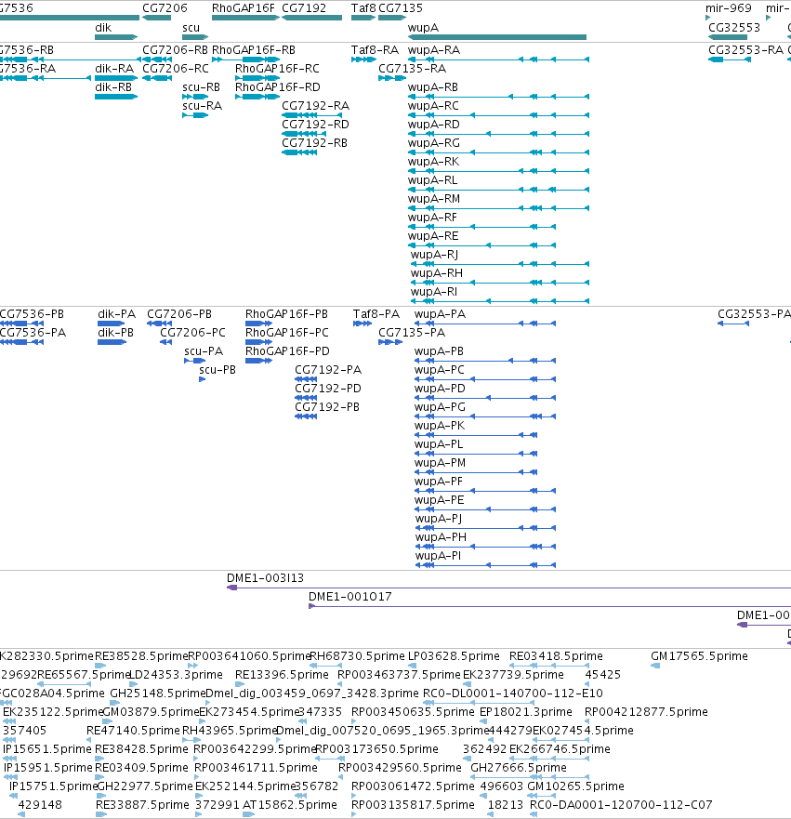Select the DME1-003I13 clone line
Screen dimensions: 791x819
[x=509, y=588]
